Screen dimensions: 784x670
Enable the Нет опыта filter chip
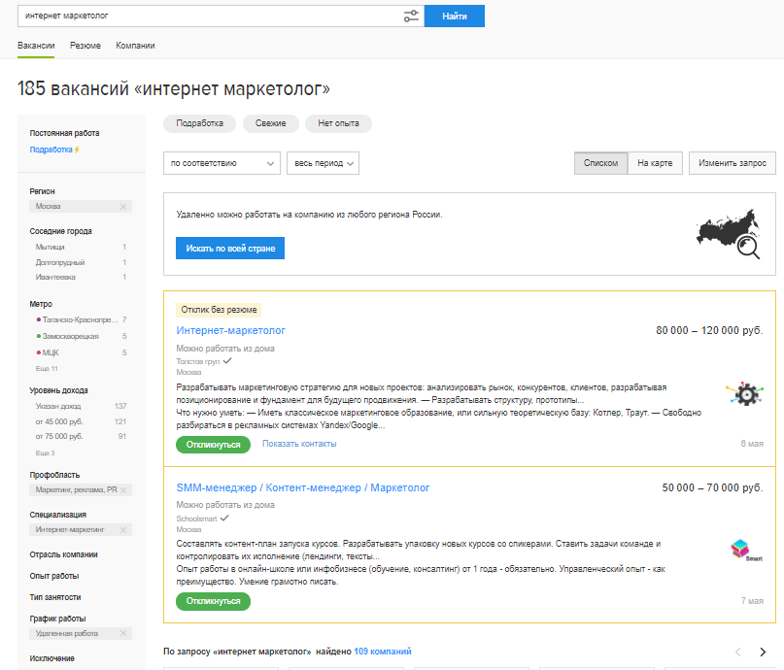click(x=338, y=123)
